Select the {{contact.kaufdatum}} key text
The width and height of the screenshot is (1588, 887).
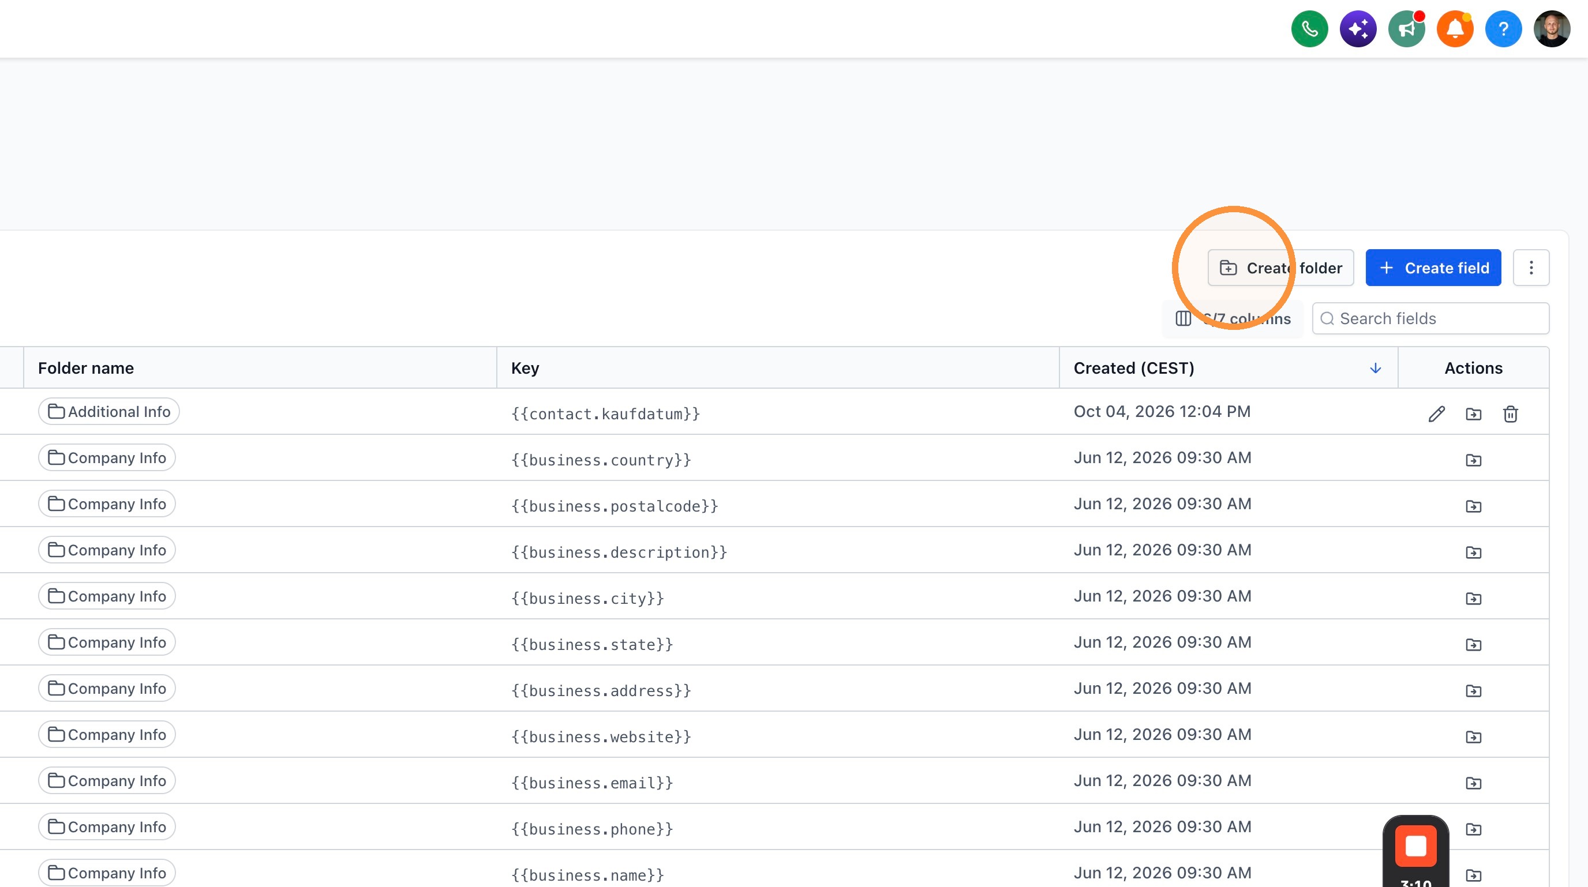click(605, 414)
